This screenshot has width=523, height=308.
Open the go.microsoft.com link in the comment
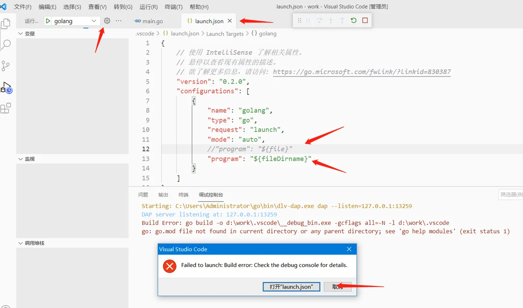click(362, 72)
